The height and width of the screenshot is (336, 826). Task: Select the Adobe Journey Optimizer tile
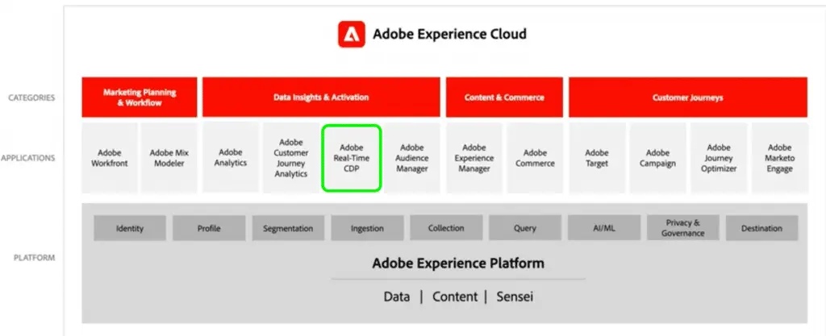[719, 158]
